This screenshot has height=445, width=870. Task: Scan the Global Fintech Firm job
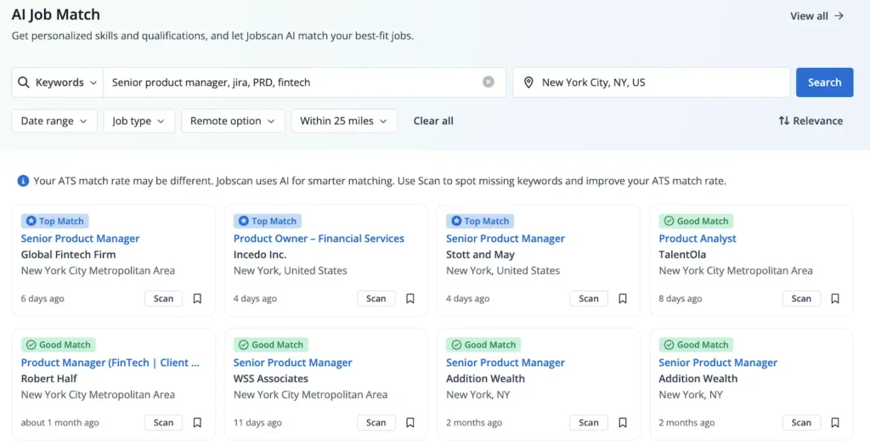click(x=163, y=299)
